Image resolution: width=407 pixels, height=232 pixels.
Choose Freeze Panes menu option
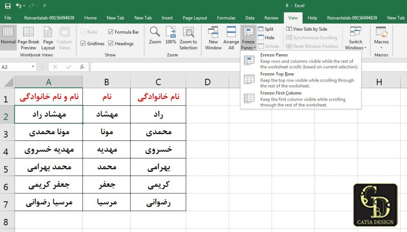(301, 60)
